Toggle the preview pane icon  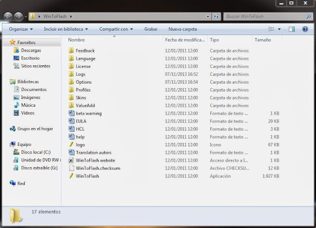pos(292,29)
